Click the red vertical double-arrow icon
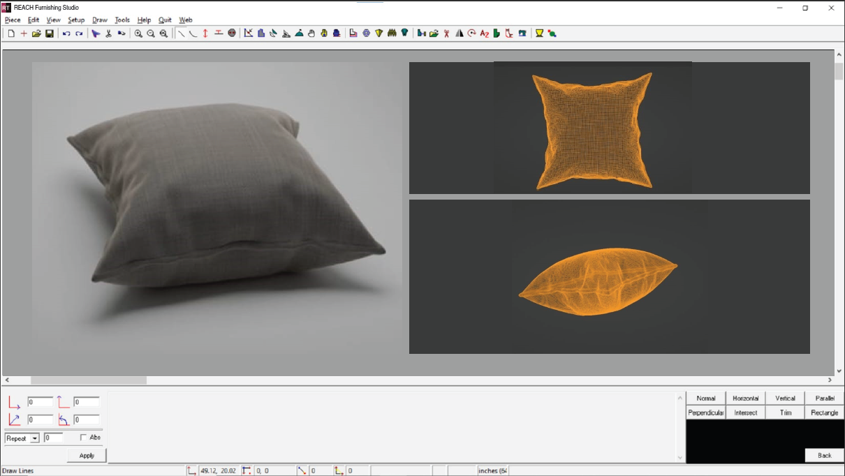Viewport: 845px width, 476px height. click(x=205, y=34)
